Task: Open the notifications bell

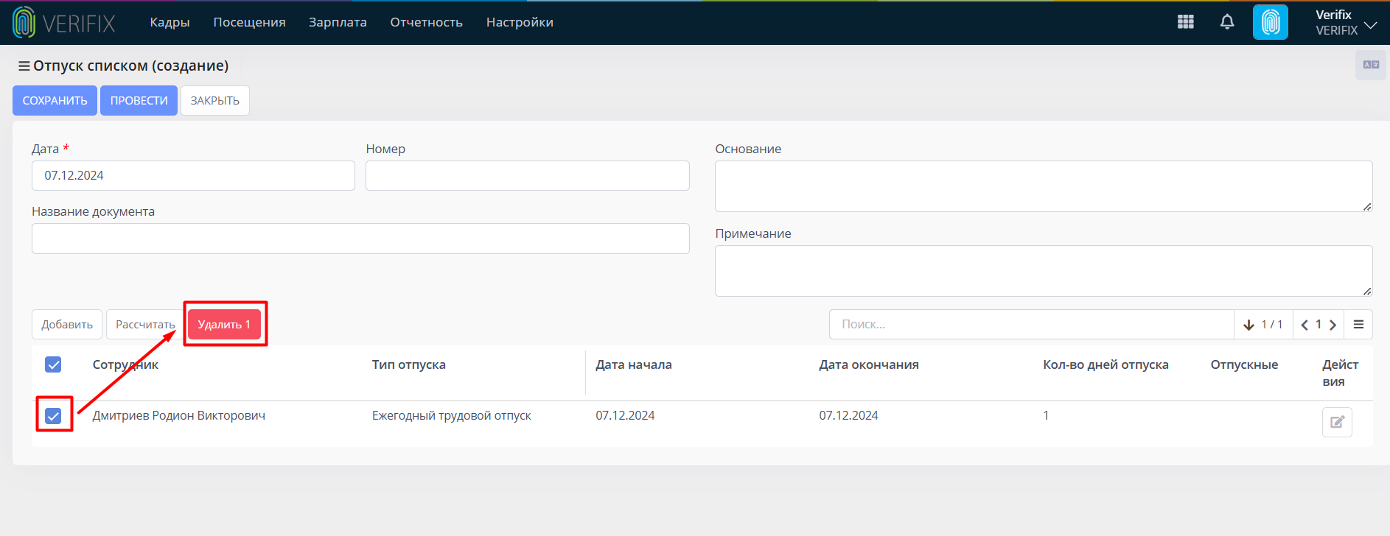Action: click(1227, 22)
